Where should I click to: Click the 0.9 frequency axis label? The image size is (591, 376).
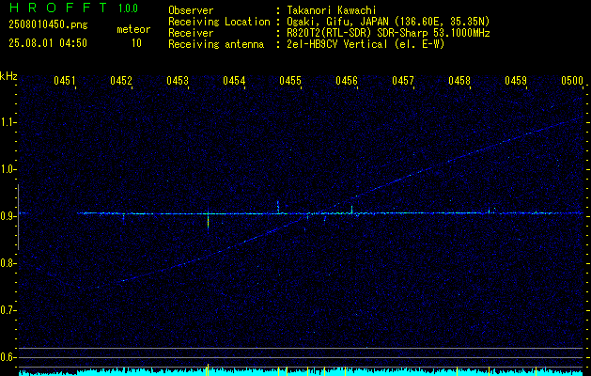tap(8, 216)
